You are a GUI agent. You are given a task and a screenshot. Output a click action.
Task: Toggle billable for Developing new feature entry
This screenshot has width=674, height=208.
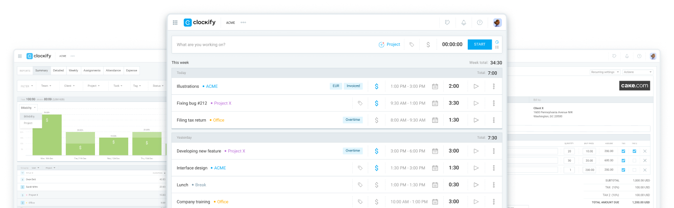pyautogui.click(x=376, y=151)
